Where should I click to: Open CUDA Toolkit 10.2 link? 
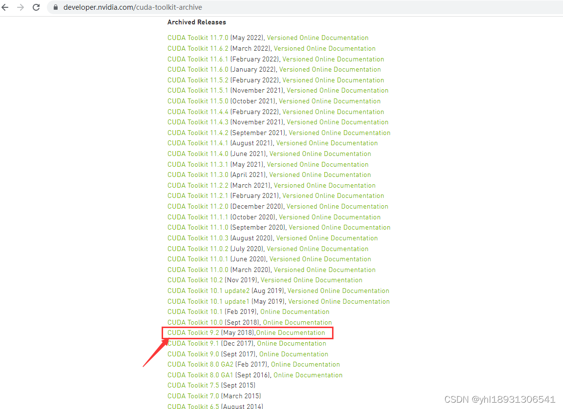pos(195,280)
